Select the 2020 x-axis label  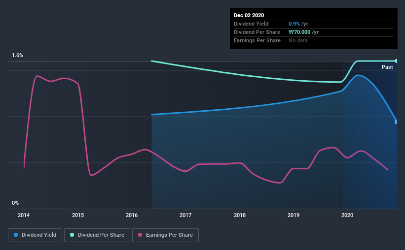coord(347,215)
